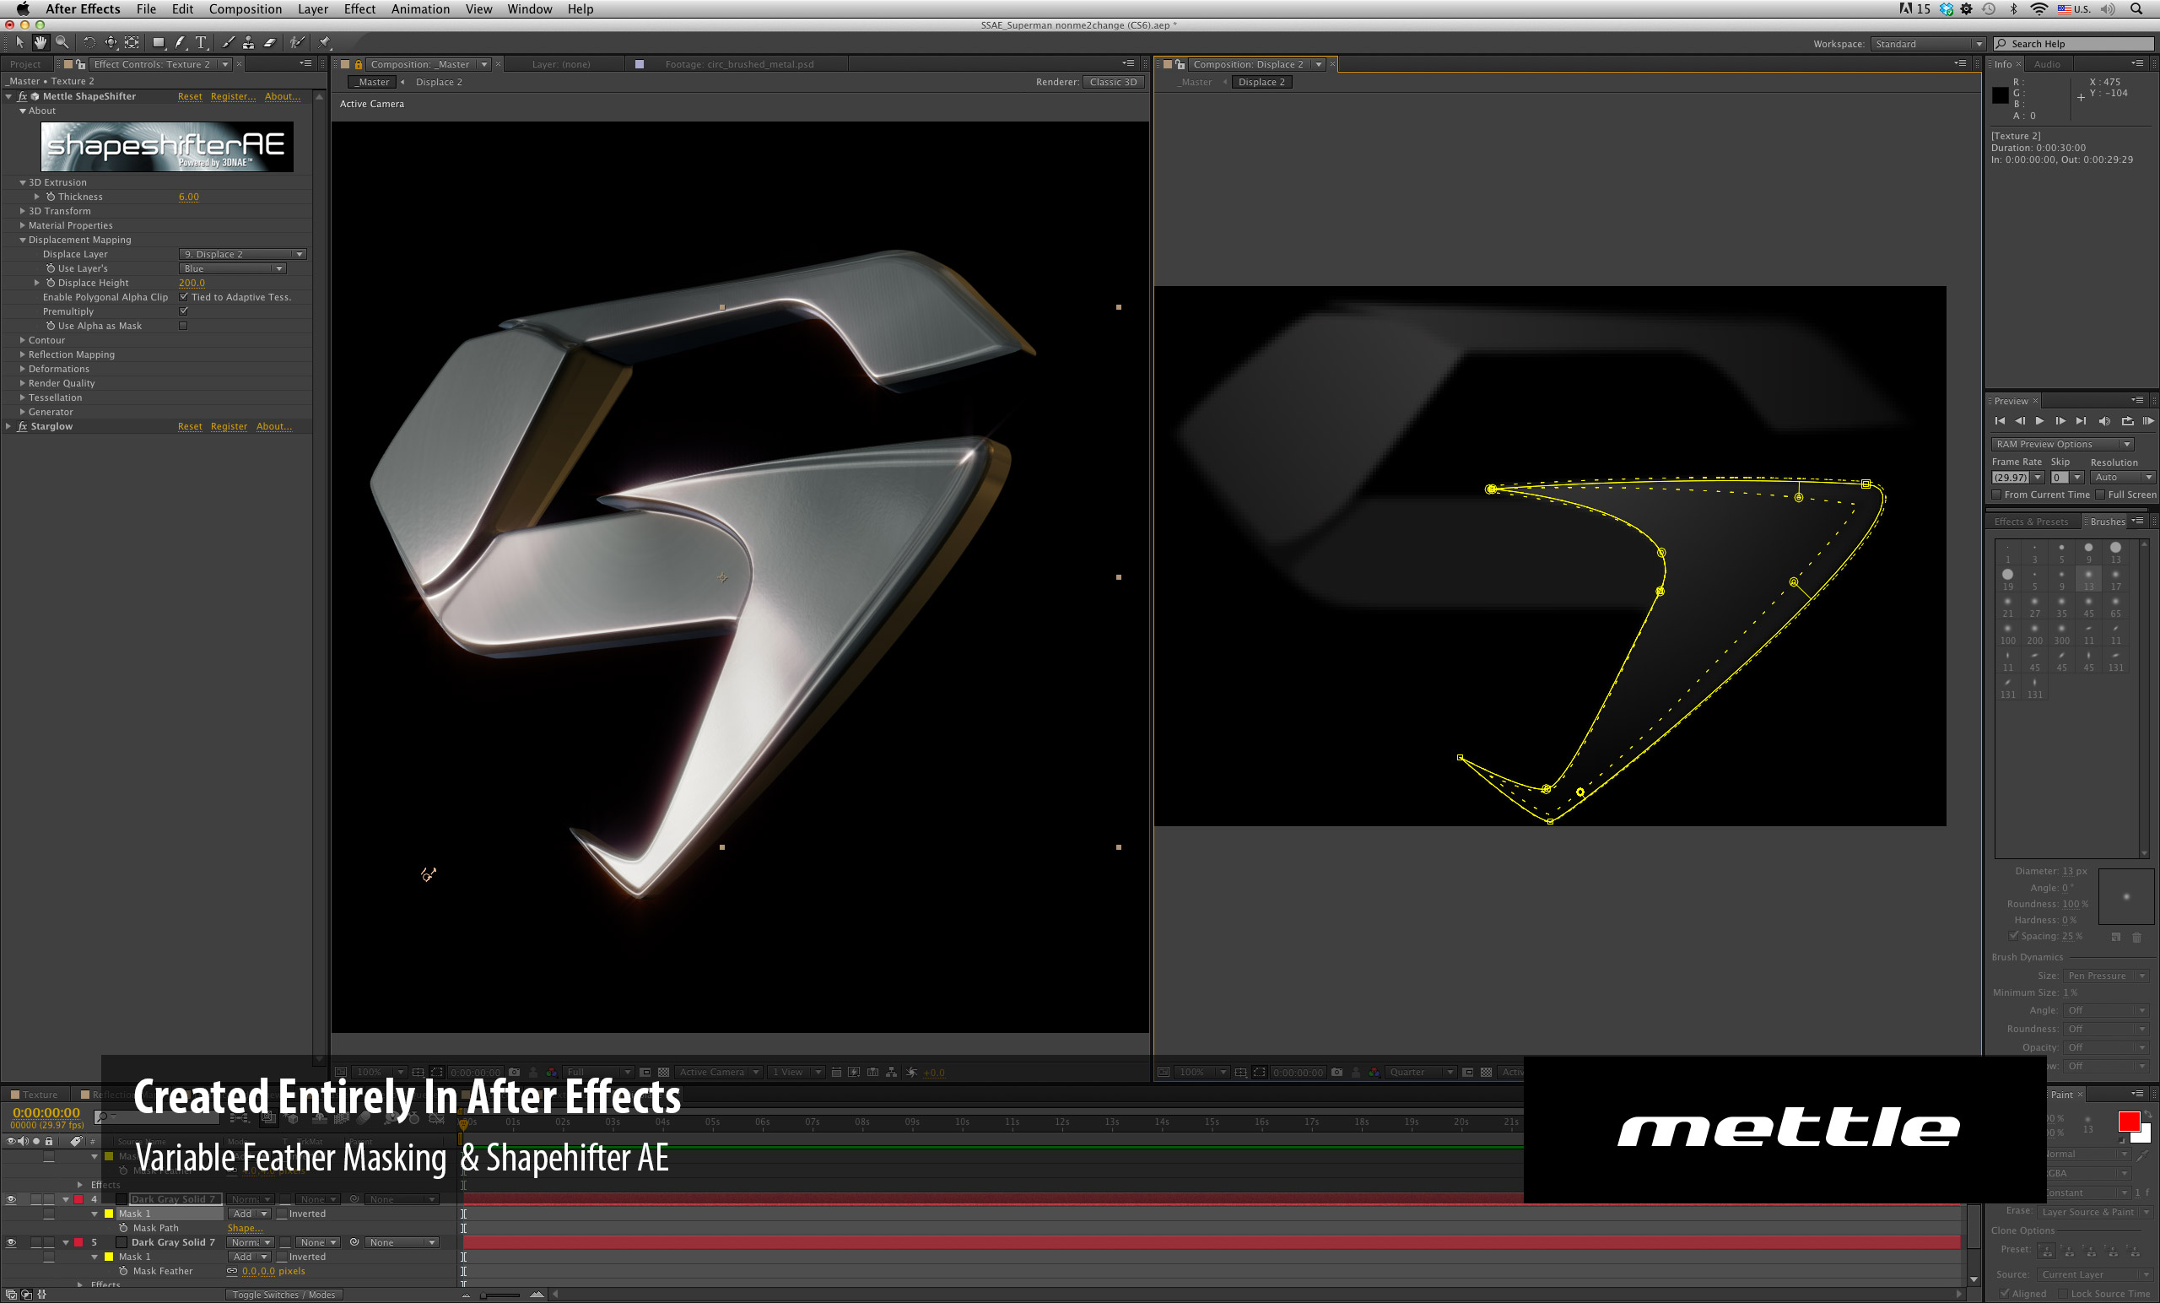Screen dimensions: 2160x1303
Task: Select the Eraser tool
Action: (270, 42)
